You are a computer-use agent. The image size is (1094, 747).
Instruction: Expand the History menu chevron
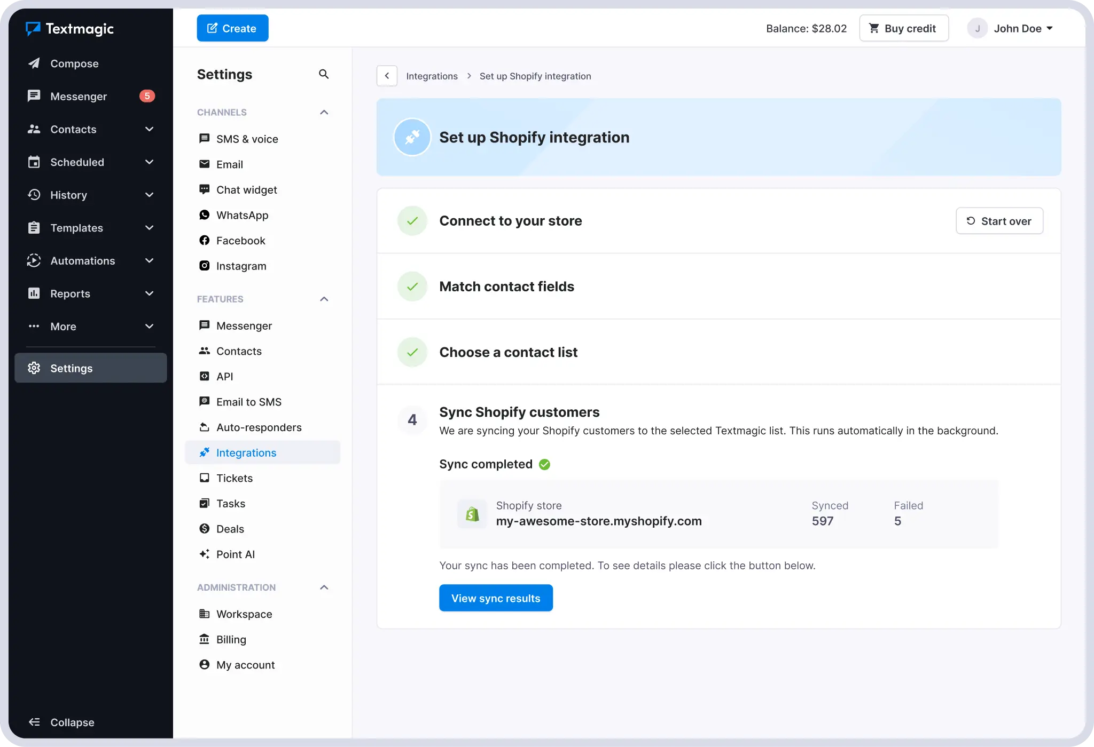[150, 195]
